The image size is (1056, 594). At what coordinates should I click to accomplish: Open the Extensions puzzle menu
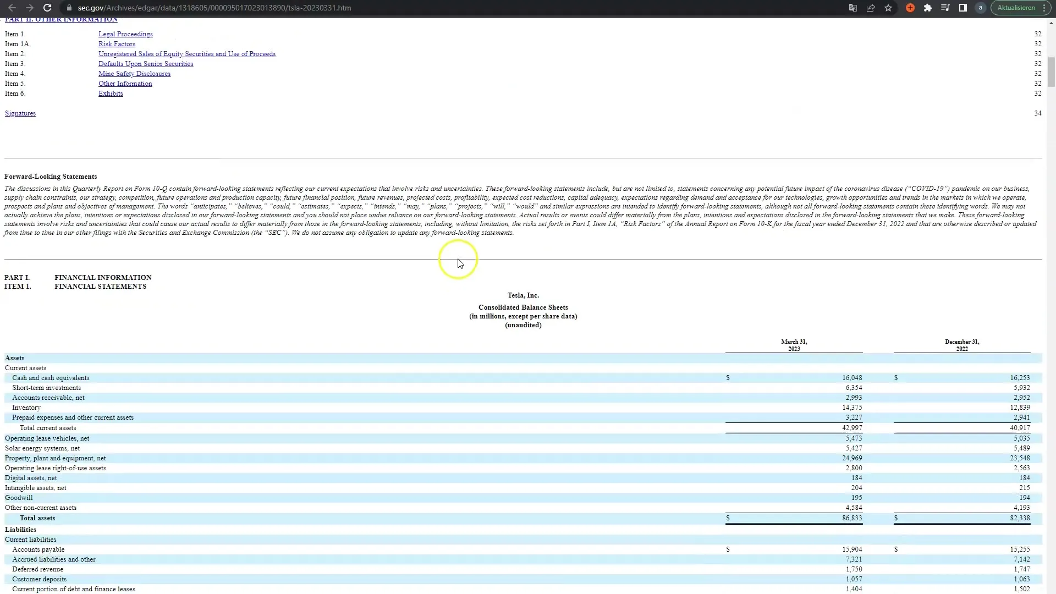click(x=928, y=8)
